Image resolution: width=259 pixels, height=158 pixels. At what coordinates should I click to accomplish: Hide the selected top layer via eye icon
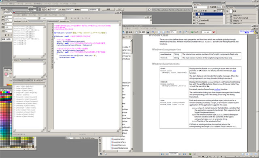(194, 14)
